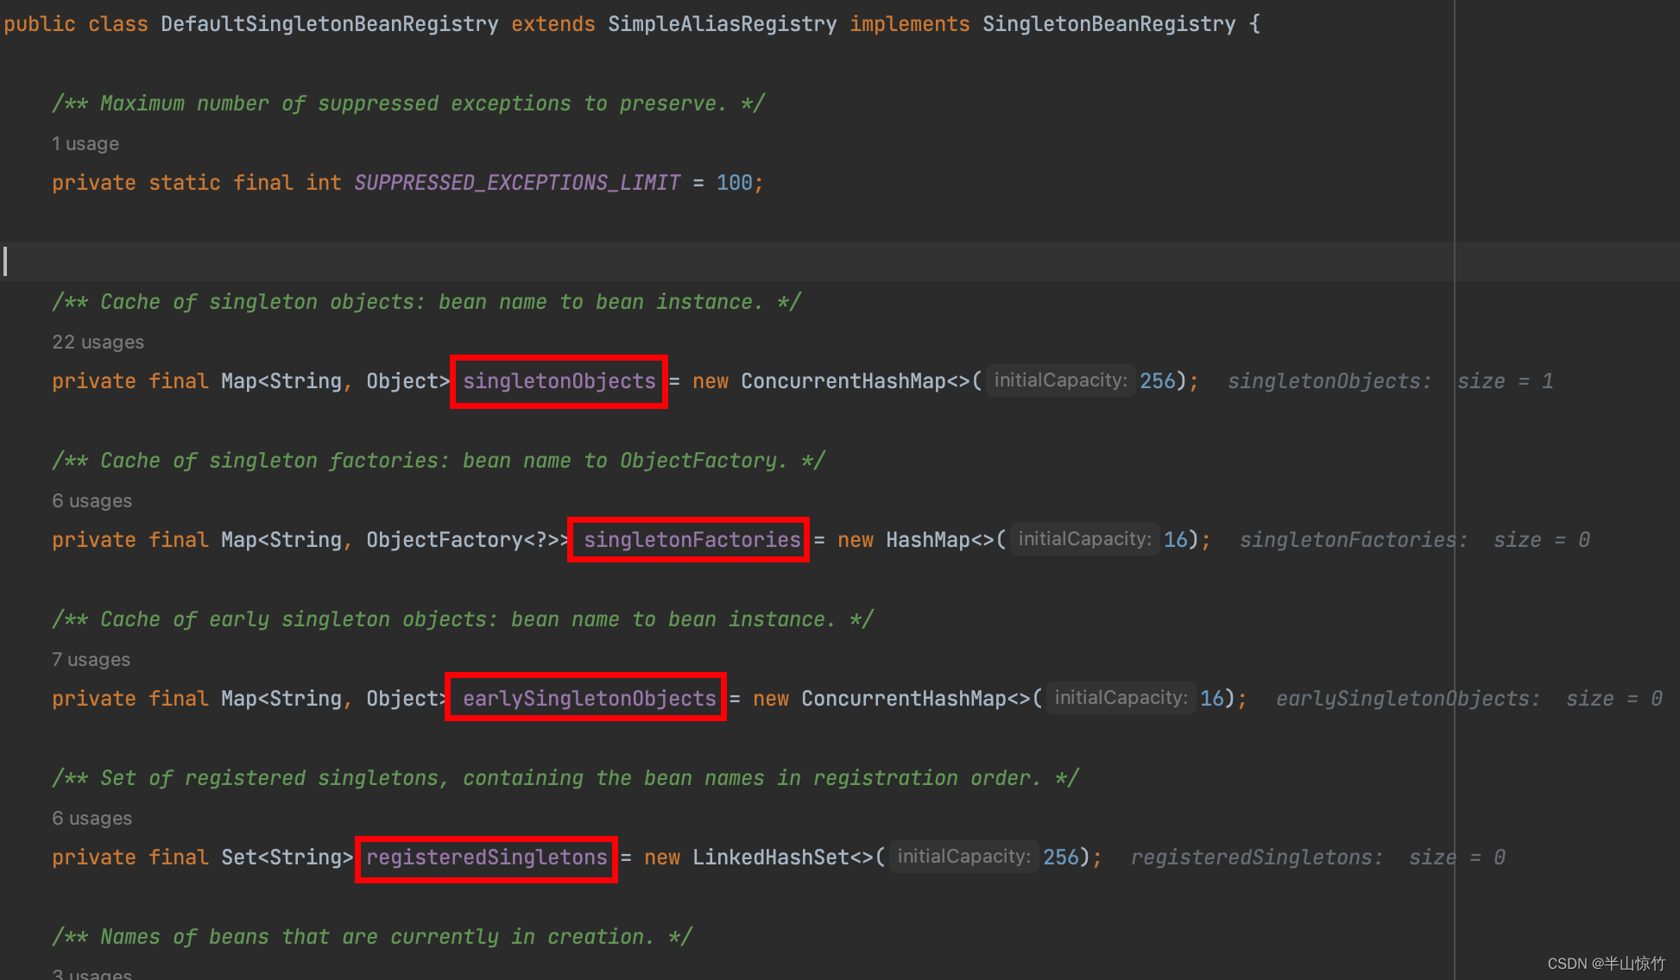Click the earlySingletonObjects field name

click(x=589, y=699)
